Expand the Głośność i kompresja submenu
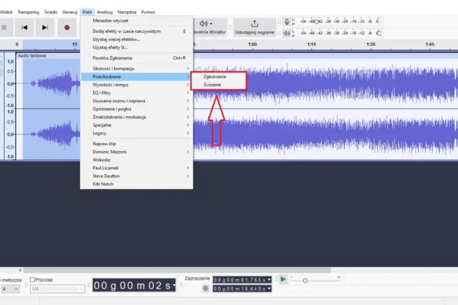 (x=136, y=69)
